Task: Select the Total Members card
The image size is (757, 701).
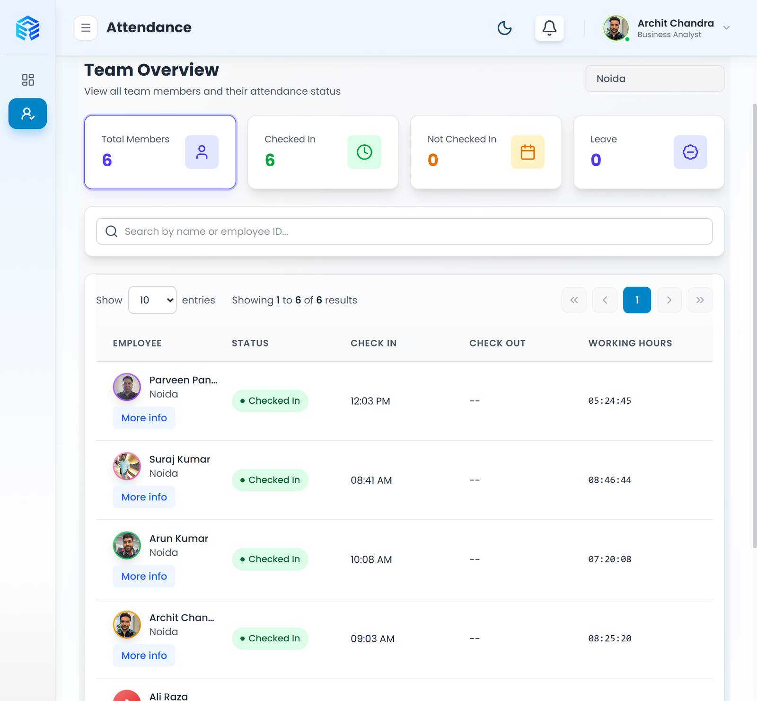Action: tap(160, 152)
